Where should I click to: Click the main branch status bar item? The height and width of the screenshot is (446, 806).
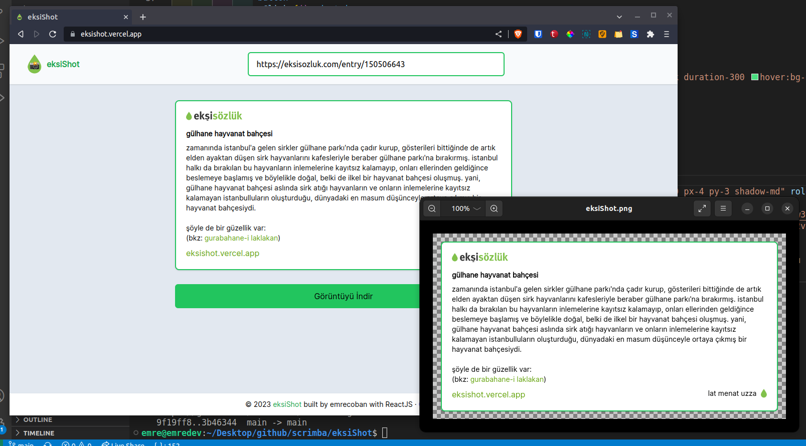(x=22, y=444)
